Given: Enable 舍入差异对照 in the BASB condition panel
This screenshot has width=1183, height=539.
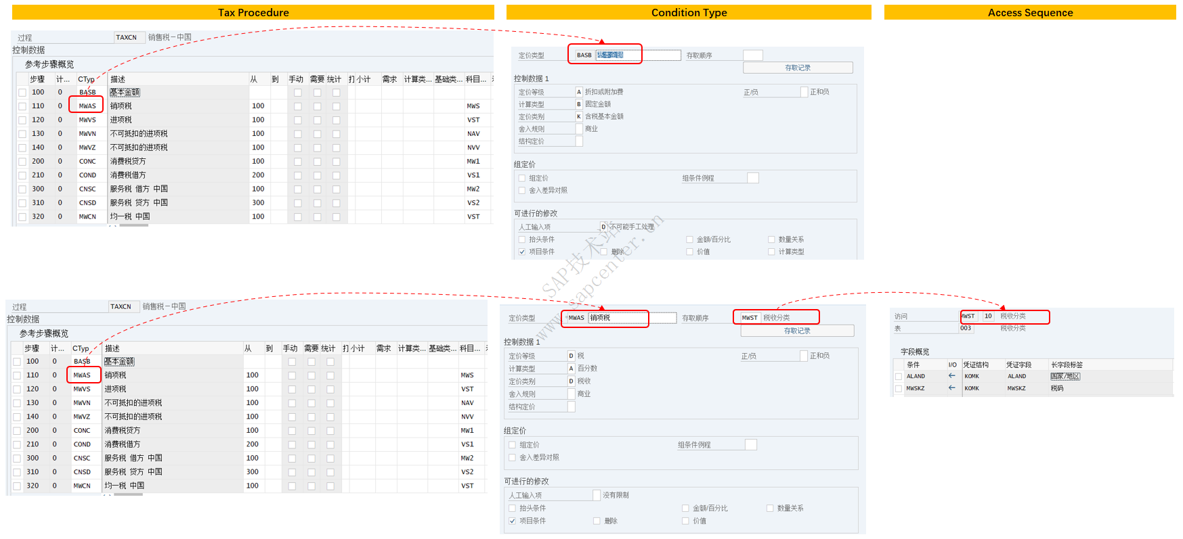Looking at the screenshot, I should coord(522,191).
